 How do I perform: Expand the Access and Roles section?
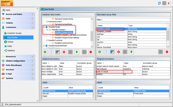pyautogui.click(x=32, y=14)
